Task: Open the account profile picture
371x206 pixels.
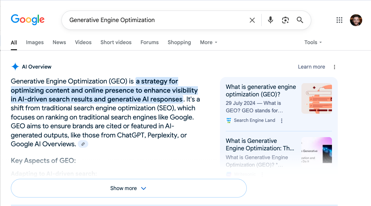Action: point(356,20)
